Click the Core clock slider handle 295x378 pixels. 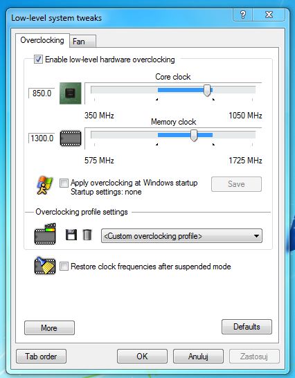[207, 91]
